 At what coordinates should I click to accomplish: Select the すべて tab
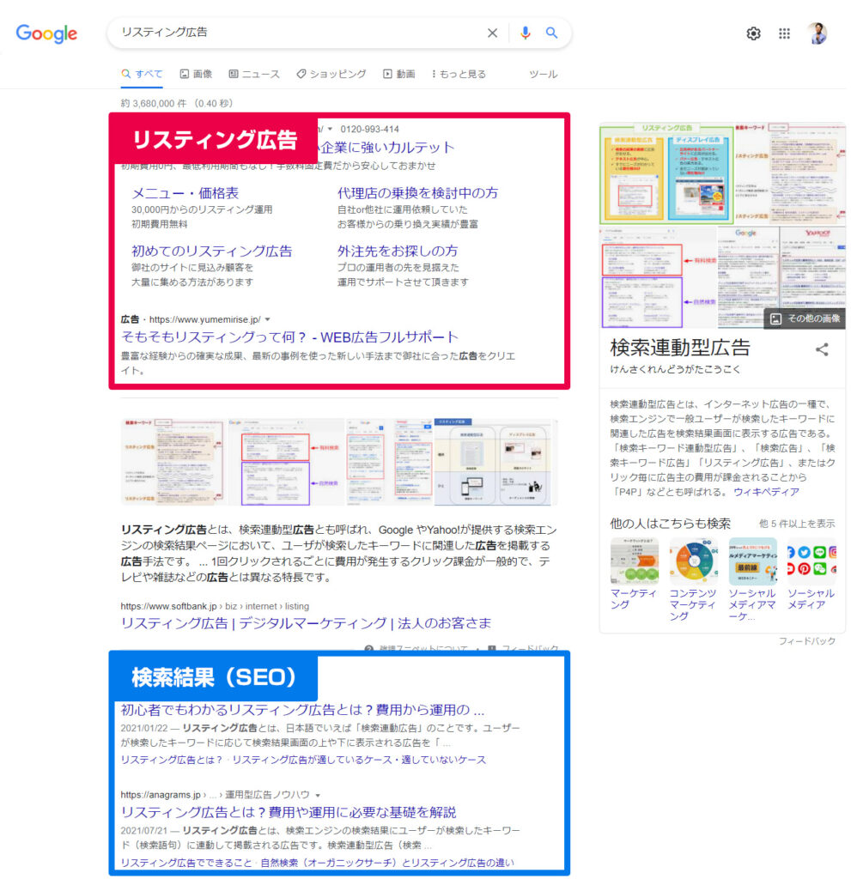click(142, 74)
